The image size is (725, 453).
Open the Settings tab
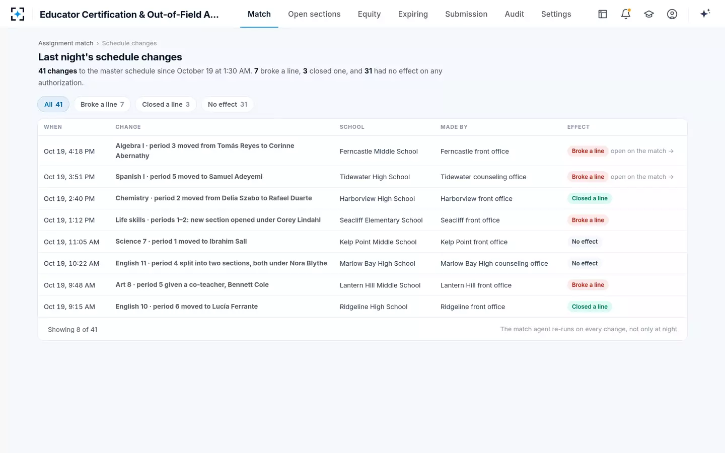click(x=556, y=14)
